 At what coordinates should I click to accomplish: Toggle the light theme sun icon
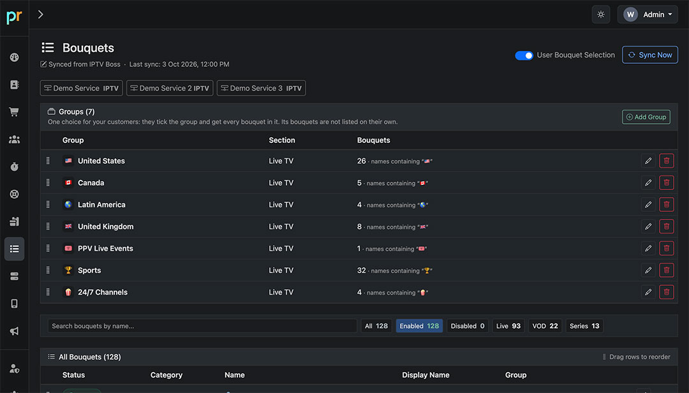tap(601, 15)
